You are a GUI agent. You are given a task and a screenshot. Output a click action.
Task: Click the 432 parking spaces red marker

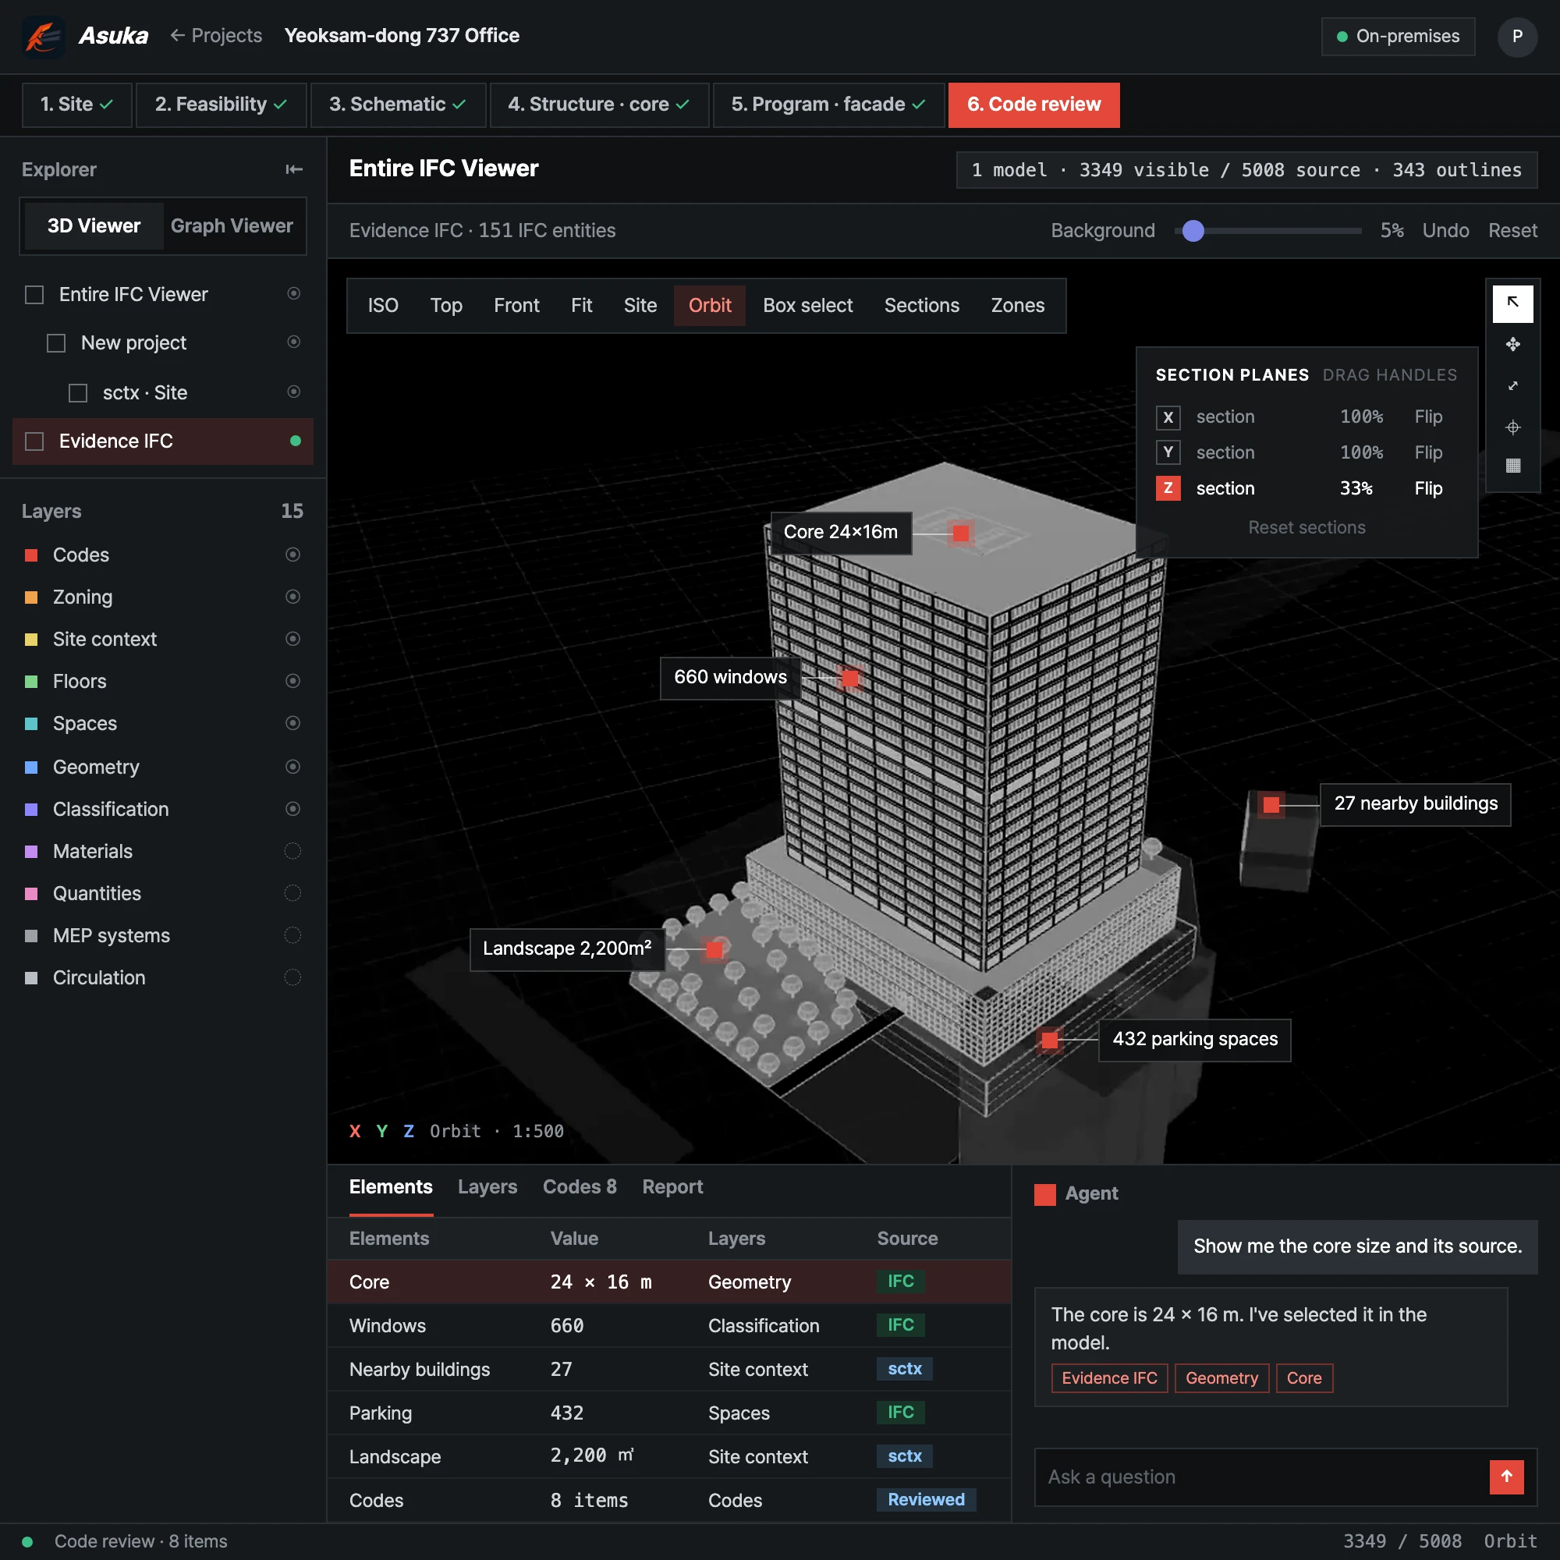(1050, 1040)
